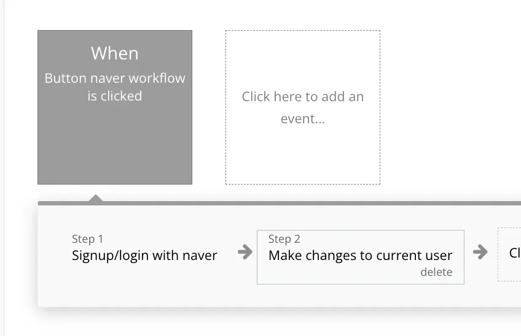This screenshot has height=336, width=521.
Task: Click the arrow between Step 1 and Step 2
Action: [x=245, y=252]
